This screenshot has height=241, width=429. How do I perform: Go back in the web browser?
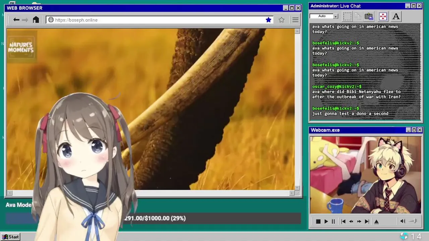tap(16, 20)
